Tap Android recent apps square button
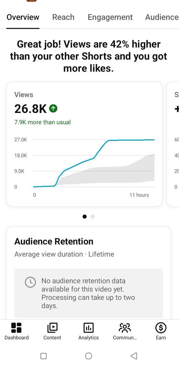This screenshot has width=179, height=368. point(44,356)
